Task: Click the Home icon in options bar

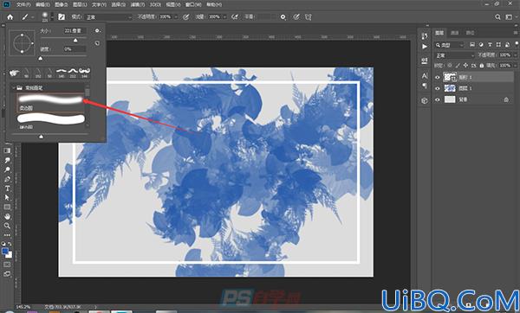Action: point(10,17)
